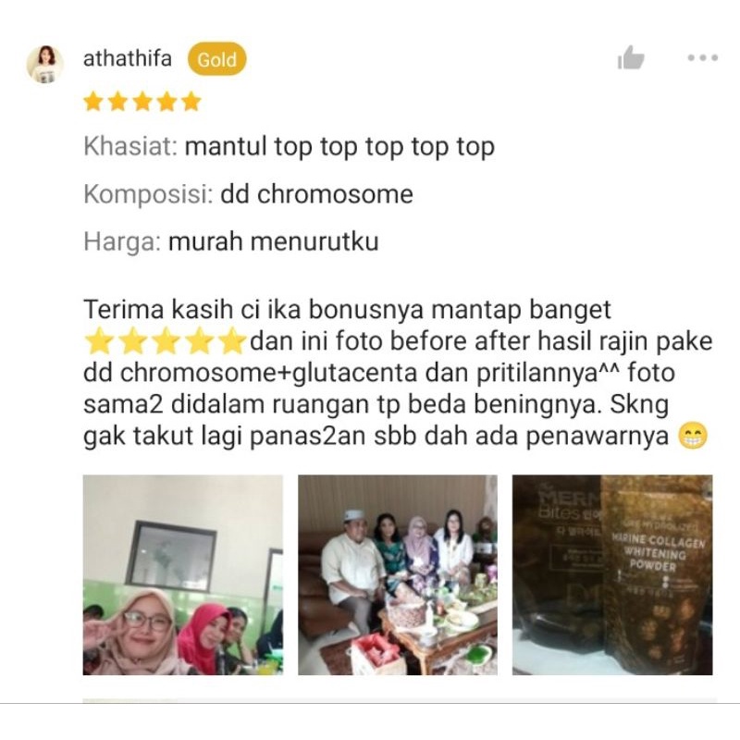This screenshot has height=740, width=740.
Task: Click the Komposisi dd chromosome line
Action: tap(248, 194)
